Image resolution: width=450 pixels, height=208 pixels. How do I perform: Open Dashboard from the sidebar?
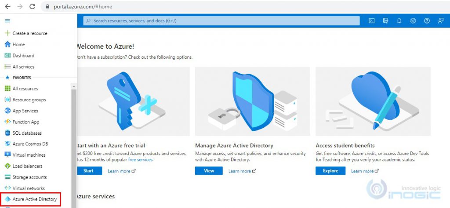(x=23, y=56)
